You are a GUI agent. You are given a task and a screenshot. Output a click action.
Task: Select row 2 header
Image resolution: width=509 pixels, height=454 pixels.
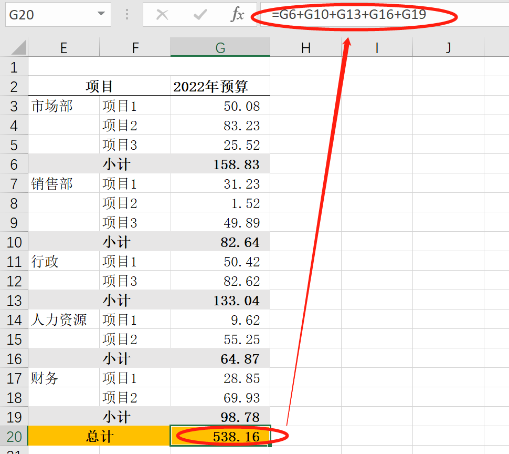(x=14, y=87)
